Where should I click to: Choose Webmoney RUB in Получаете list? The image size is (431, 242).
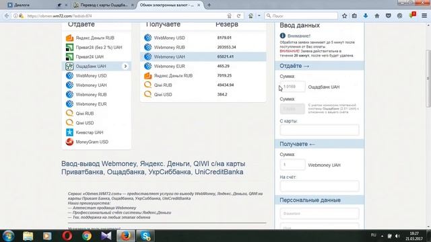tap(203, 47)
